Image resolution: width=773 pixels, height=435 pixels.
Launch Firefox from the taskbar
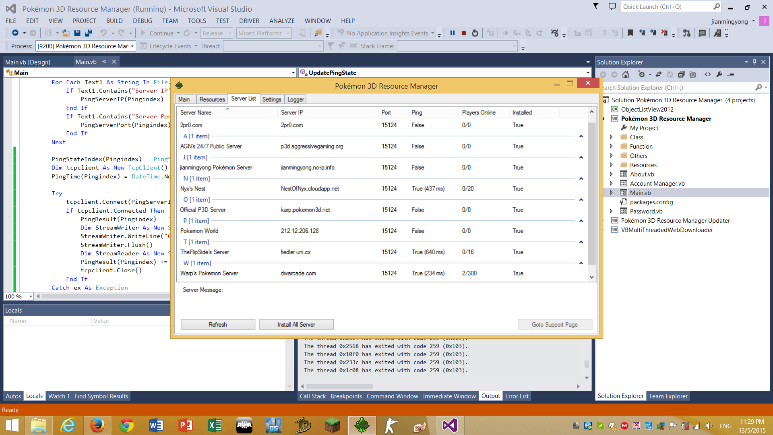(x=97, y=425)
